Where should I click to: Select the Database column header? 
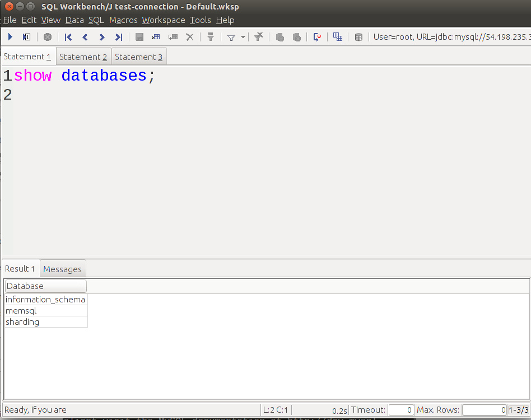pos(45,286)
